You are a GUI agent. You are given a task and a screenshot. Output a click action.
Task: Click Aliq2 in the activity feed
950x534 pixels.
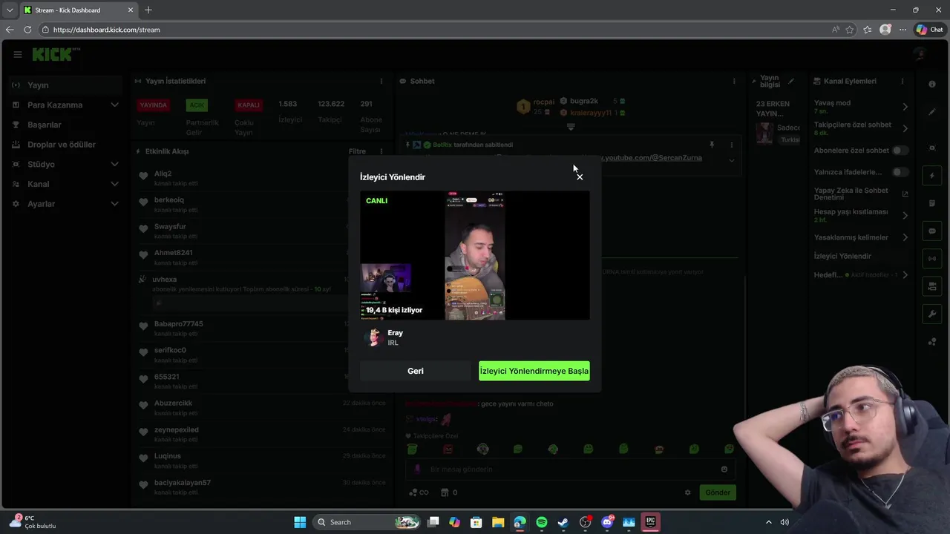pos(163,174)
